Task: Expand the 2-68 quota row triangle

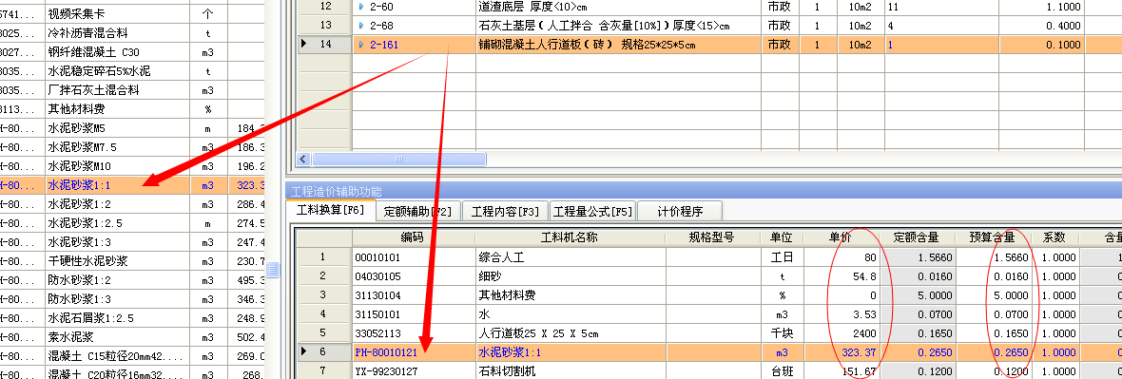Action: [x=360, y=26]
